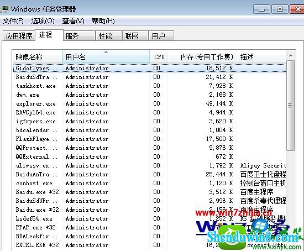Maximize the Task Manager window
Image resolution: width=304 pixels, height=251 pixels.
coord(280,9)
